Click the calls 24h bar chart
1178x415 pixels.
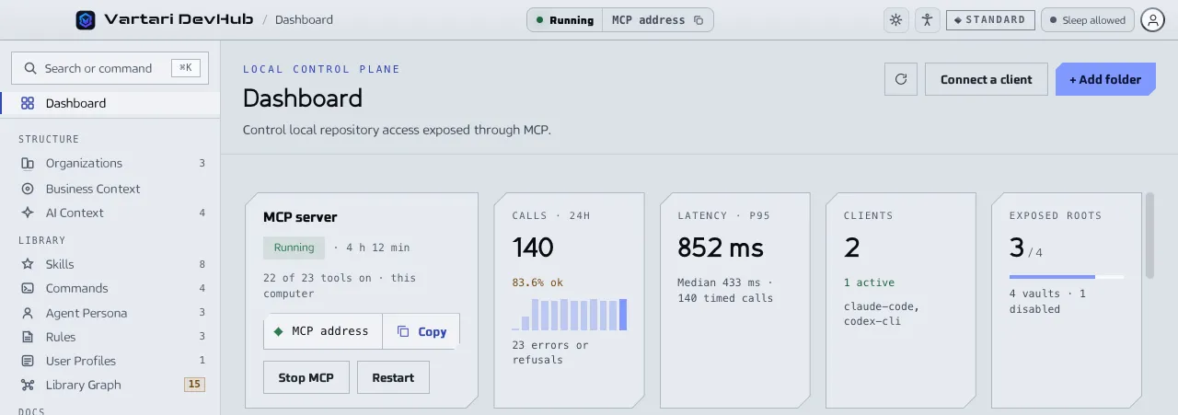(570, 314)
